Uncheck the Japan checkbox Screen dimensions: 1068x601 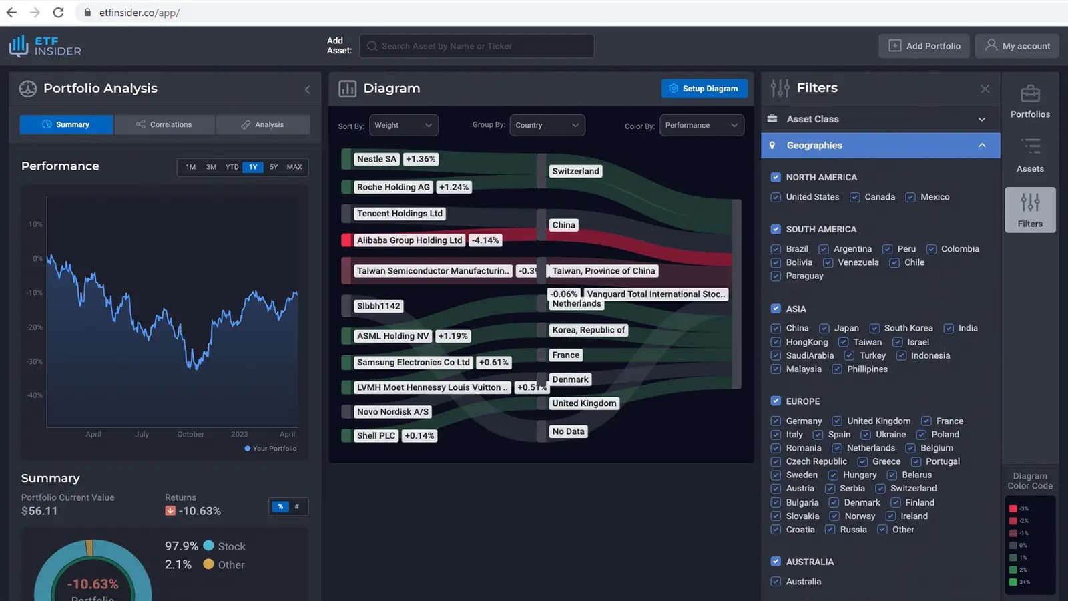[824, 328]
